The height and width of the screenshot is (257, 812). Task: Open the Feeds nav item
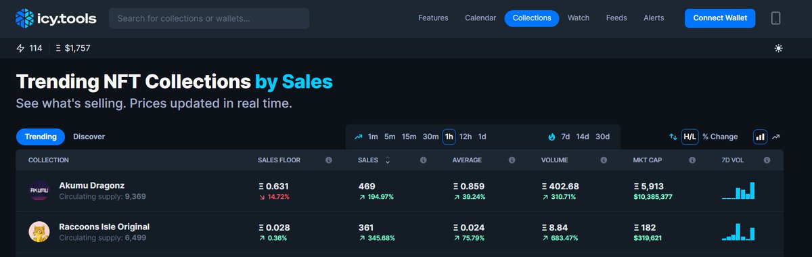[616, 18]
